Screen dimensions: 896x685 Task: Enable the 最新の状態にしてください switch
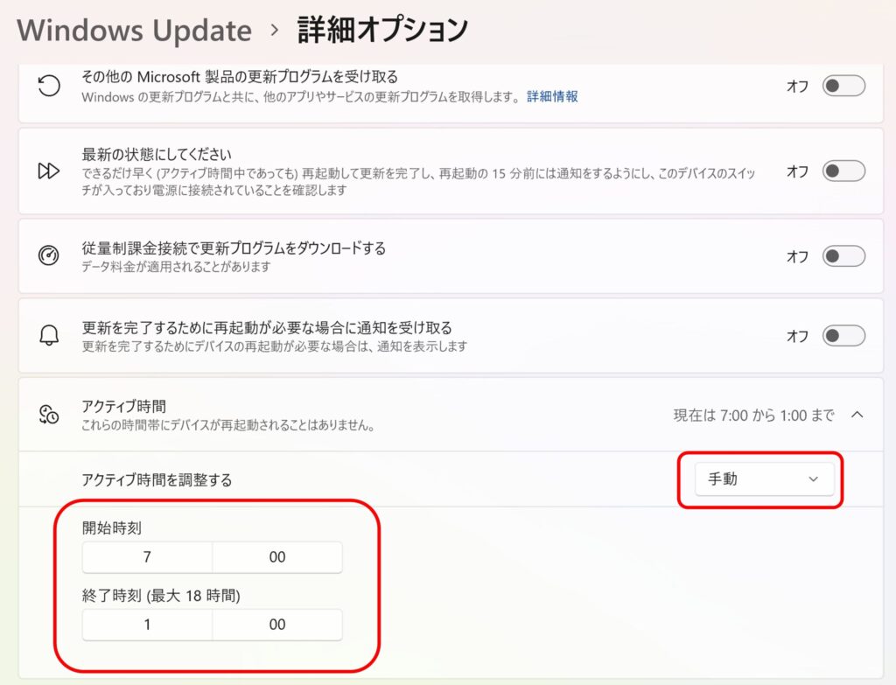[x=843, y=171]
